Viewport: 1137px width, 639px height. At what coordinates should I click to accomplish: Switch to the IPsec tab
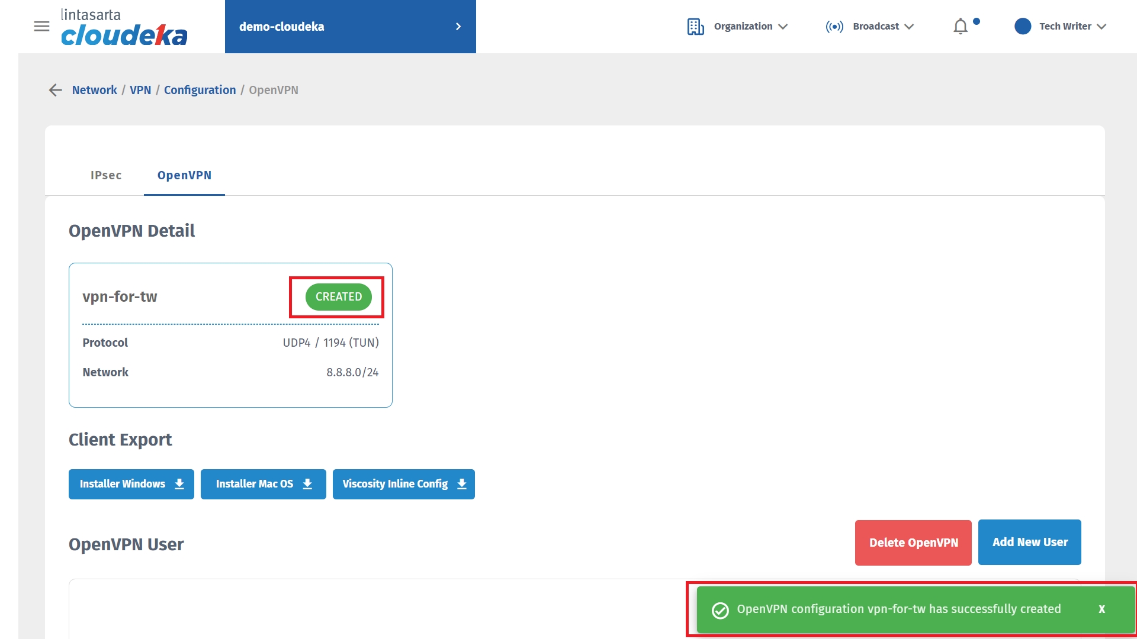[106, 175]
